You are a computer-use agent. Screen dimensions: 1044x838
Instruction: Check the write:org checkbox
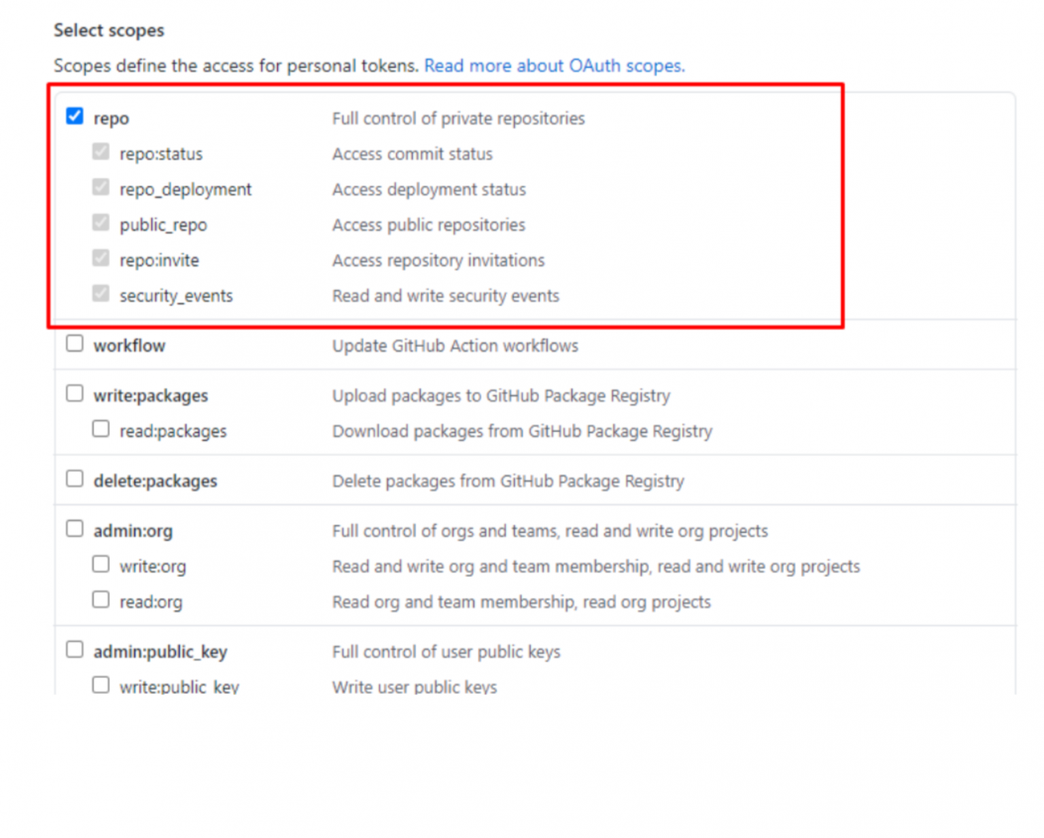pos(101,563)
